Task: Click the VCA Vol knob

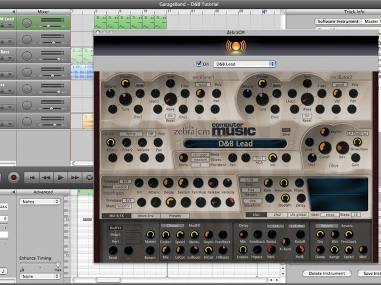Action: click(x=273, y=158)
